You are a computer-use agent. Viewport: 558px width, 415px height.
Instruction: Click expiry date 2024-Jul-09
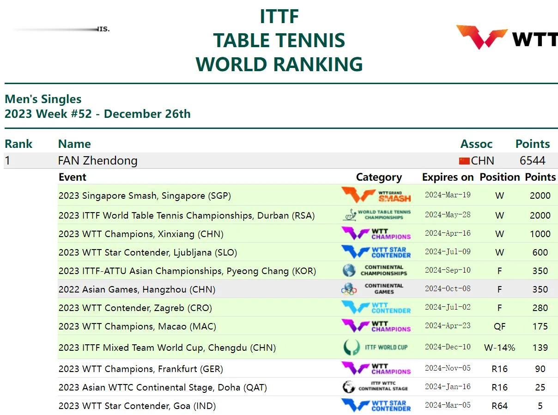[448, 252]
